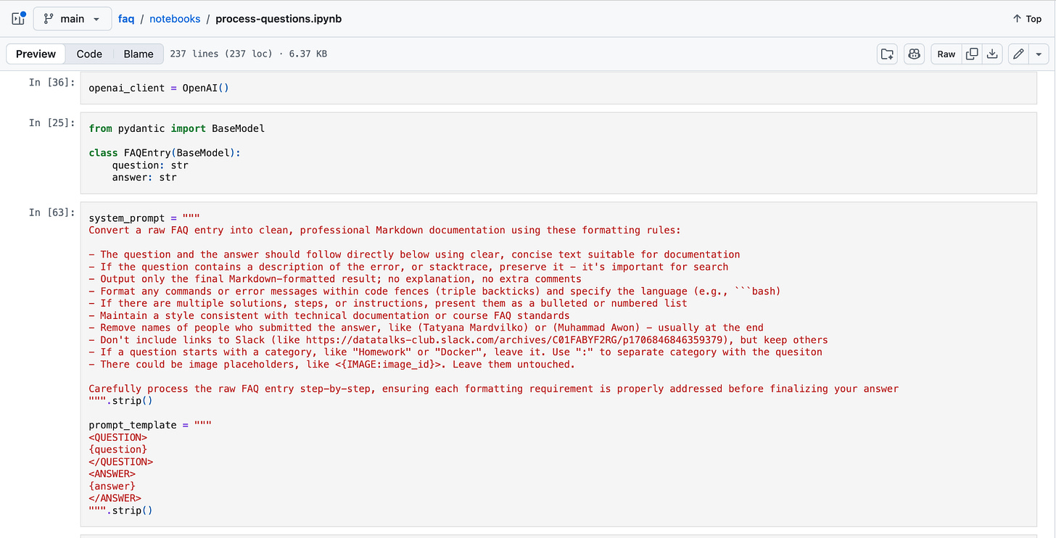The width and height of the screenshot is (1056, 538).
Task: Open Copilot chat for this file
Action: [x=915, y=54]
